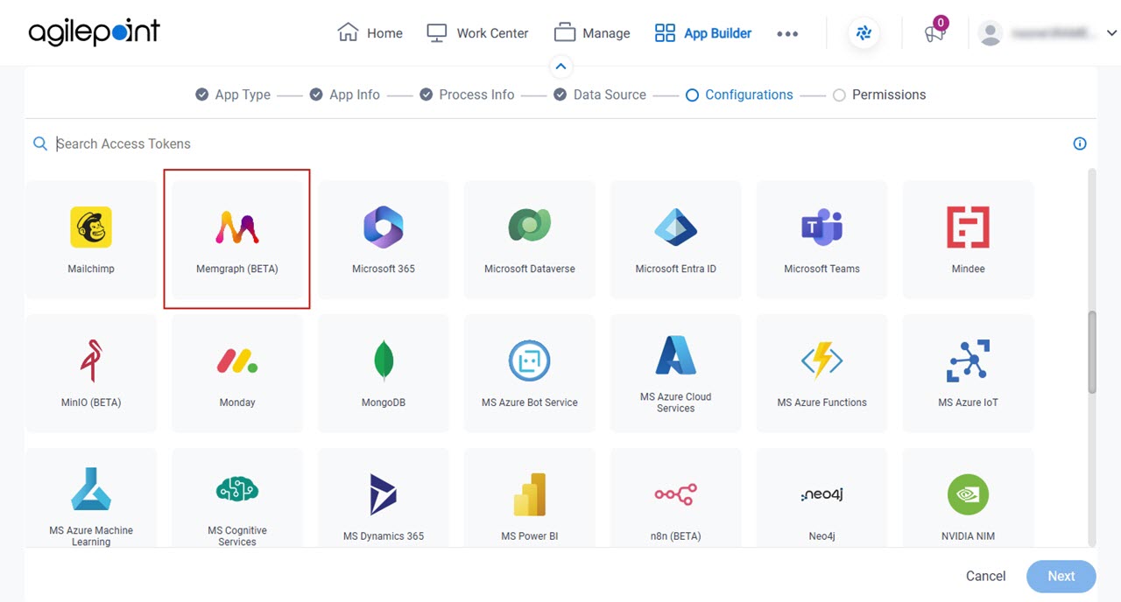This screenshot has width=1121, height=602.
Task: Select the Microsoft Teams icon
Action: click(822, 227)
